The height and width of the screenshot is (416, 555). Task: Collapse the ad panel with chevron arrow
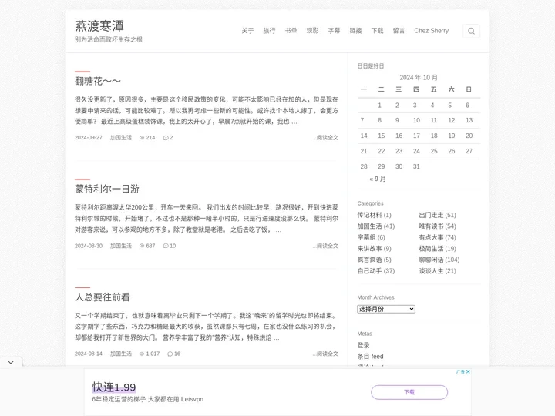pyautogui.click(x=11, y=362)
